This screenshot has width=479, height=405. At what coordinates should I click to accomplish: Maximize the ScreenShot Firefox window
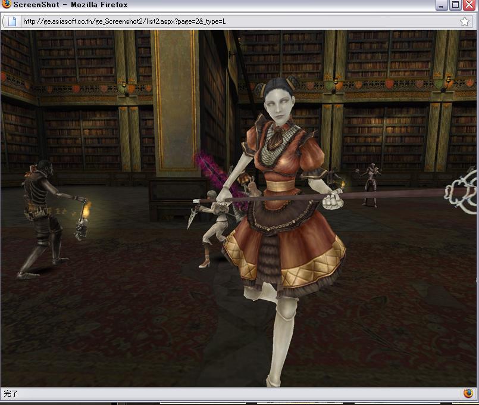pyautogui.click(x=455, y=5)
